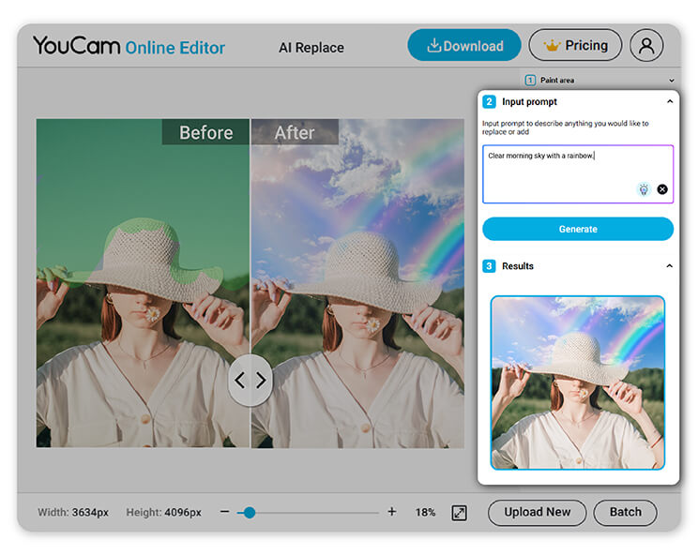Click the YouCam Online Editor logo
The image size is (698, 555).
pyautogui.click(x=129, y=46)
